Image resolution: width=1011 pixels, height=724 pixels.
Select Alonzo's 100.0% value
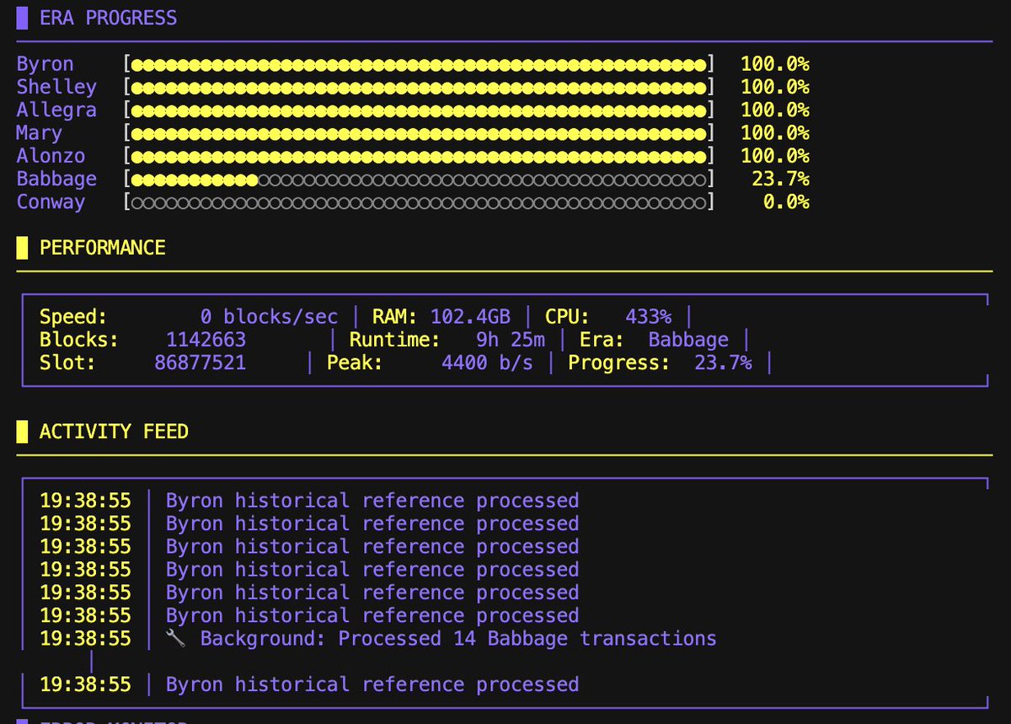[775, 156]
